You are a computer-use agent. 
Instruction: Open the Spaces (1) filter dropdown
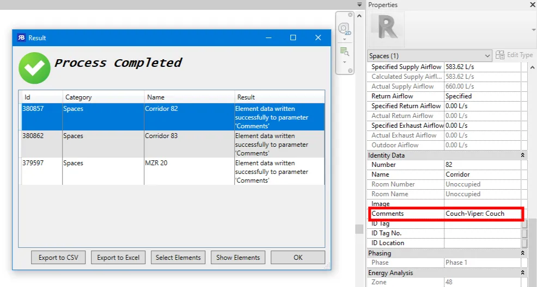(x=430, y=55)
